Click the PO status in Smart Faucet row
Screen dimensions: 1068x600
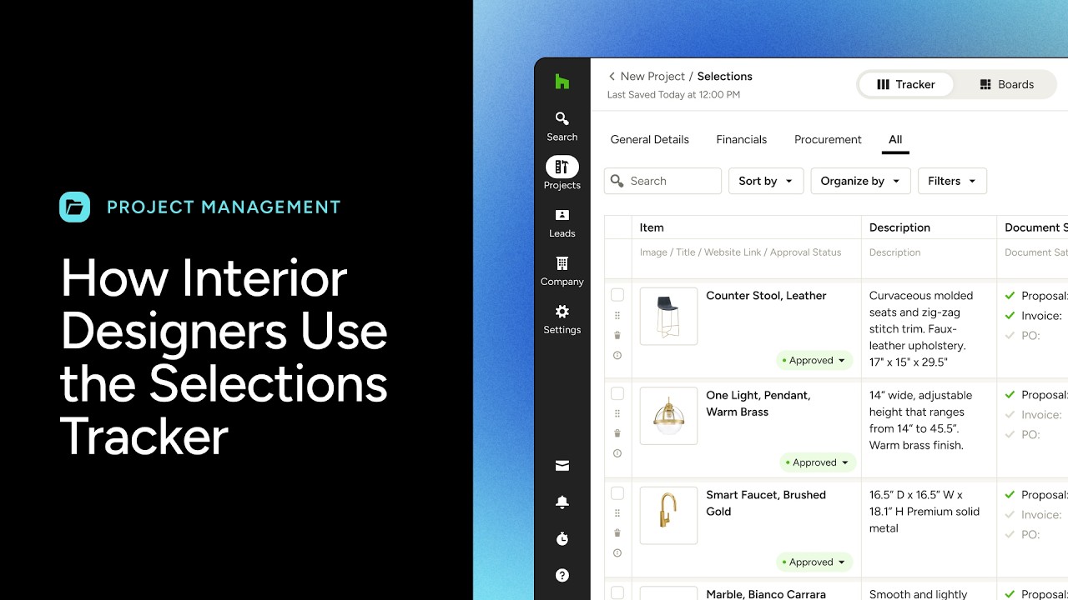(1022, 534)
